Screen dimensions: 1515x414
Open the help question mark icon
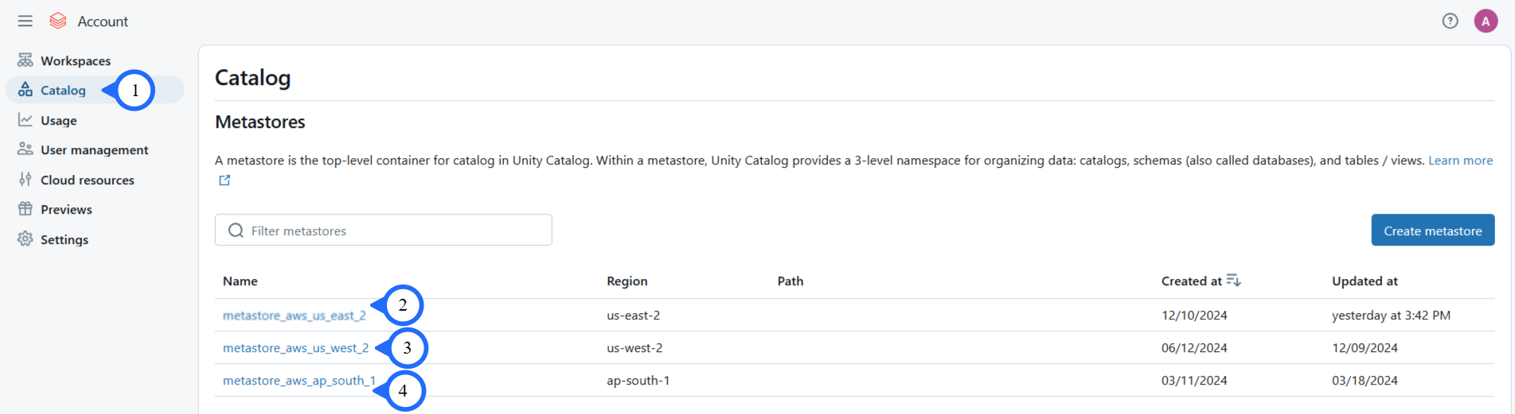pyautogui.click(x=1450, y=21)
